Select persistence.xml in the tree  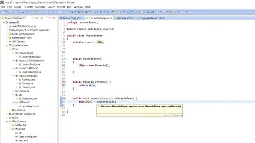click(x=30, y=106)
